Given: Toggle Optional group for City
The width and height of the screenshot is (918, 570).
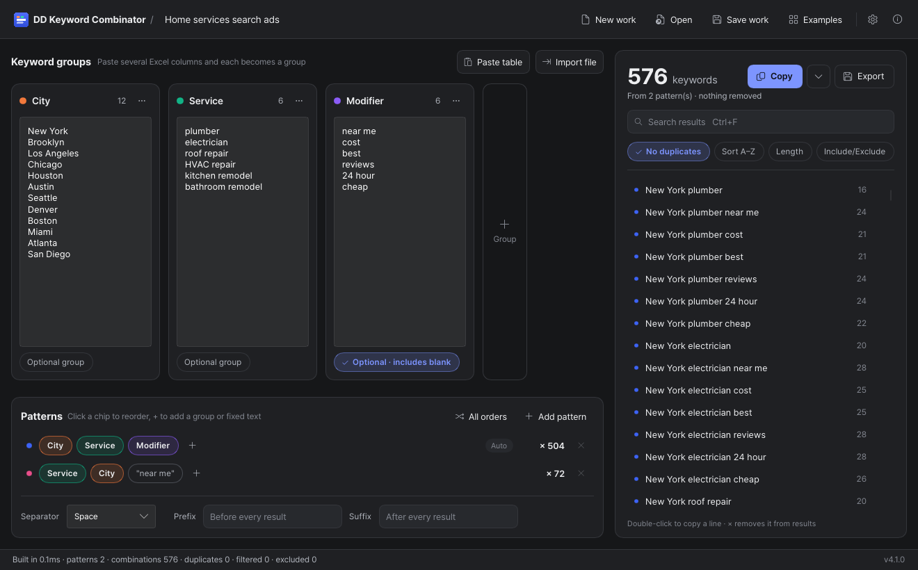Looking at the screenshot, I should [x=56, y=362].
